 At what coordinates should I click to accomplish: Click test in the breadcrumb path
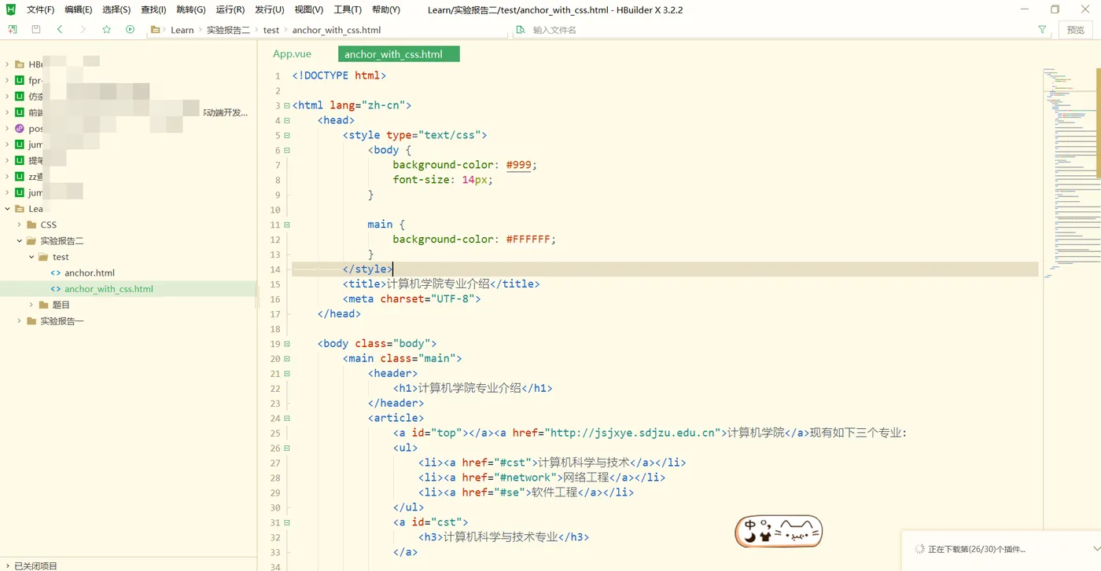tap(271, 30)
